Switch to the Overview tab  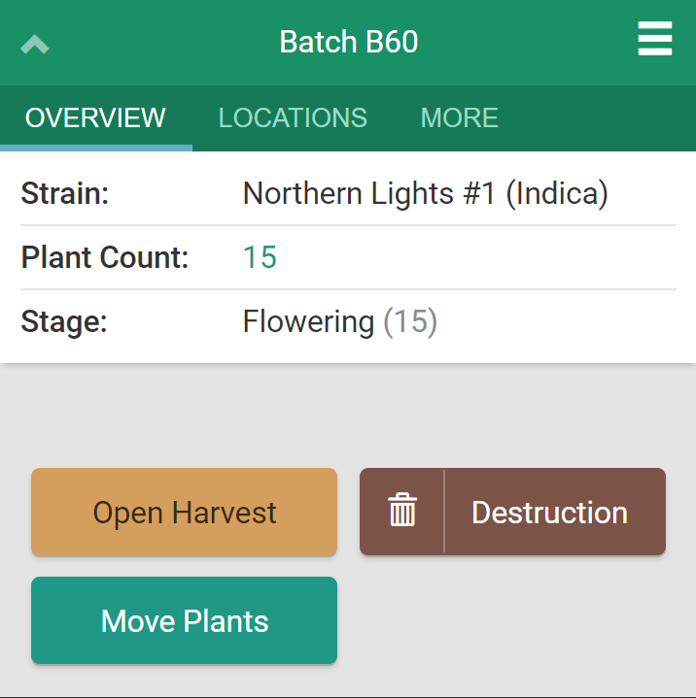click(95, 117)
